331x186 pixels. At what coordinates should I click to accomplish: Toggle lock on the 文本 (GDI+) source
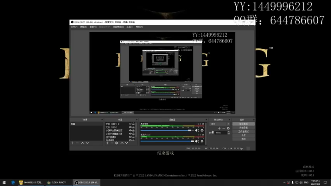point(133,127)
